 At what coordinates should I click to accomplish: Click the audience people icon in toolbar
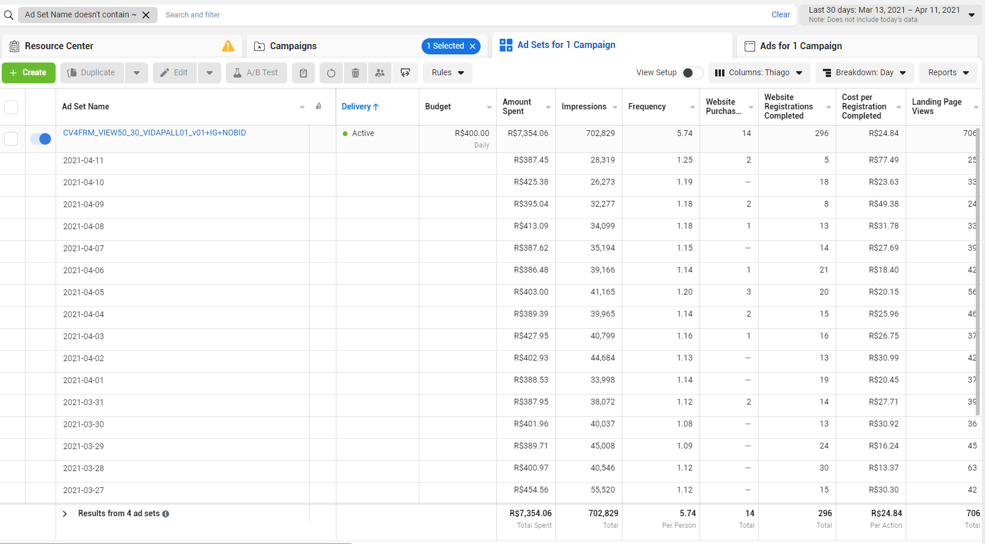coord(380,73)
